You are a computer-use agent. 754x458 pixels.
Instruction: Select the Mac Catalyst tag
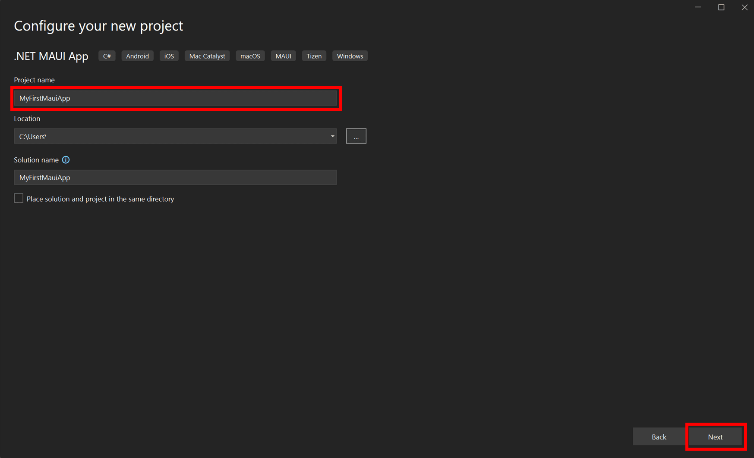pyautogui.click(x=207, y=56)
